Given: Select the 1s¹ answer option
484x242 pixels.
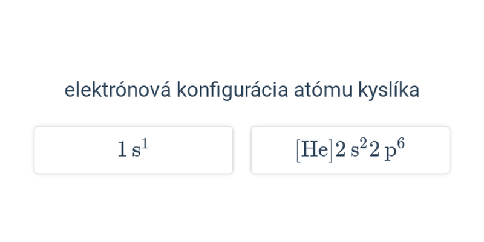Looking at the screenshot, I should [133, 150].
